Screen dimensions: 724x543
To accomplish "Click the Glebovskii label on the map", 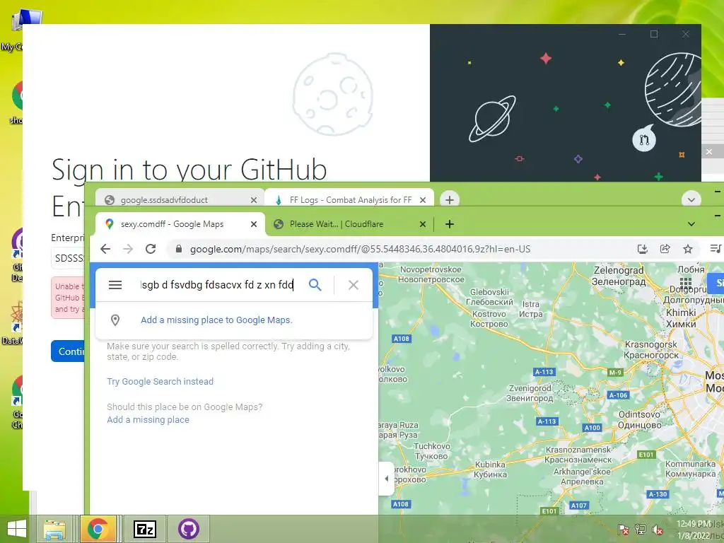I will pyautogui.click(x=489, y=296).
